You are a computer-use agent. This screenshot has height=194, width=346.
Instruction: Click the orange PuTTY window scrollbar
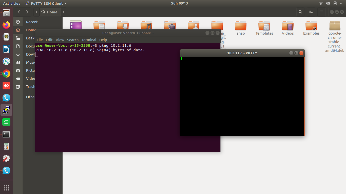(304, 96)
